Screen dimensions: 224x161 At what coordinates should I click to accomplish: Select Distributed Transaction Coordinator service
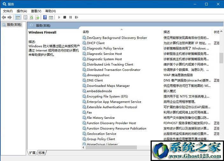tap(114, 70)
